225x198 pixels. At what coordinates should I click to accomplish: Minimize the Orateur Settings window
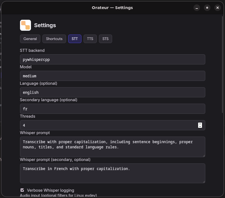click(x=197, y=8)
